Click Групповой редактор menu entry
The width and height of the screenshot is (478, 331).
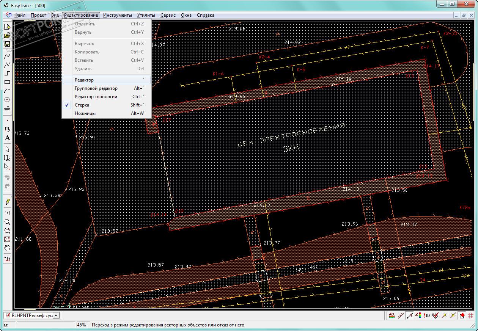[x=96, y=88]
